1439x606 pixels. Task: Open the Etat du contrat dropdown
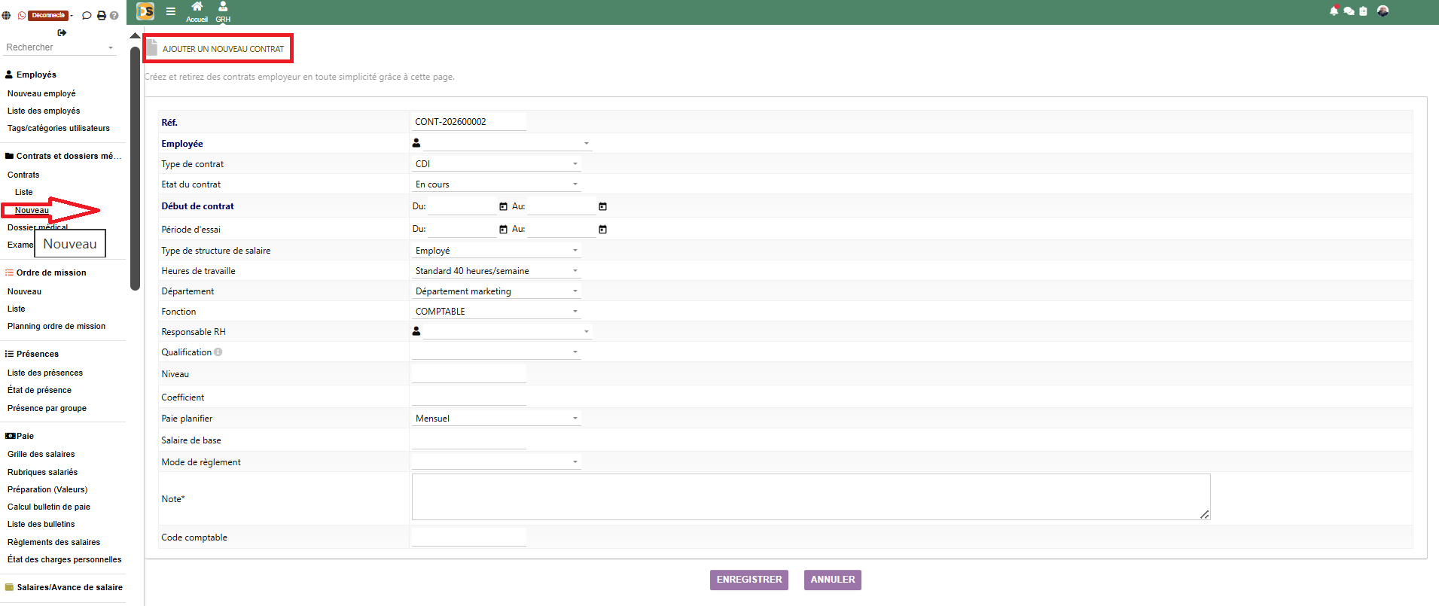[496, 184]
